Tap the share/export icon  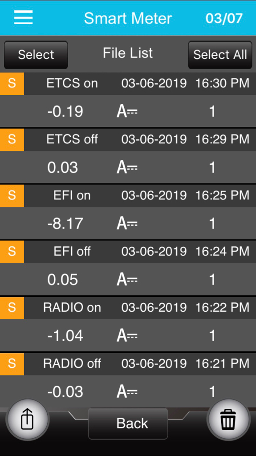[28, 419]
